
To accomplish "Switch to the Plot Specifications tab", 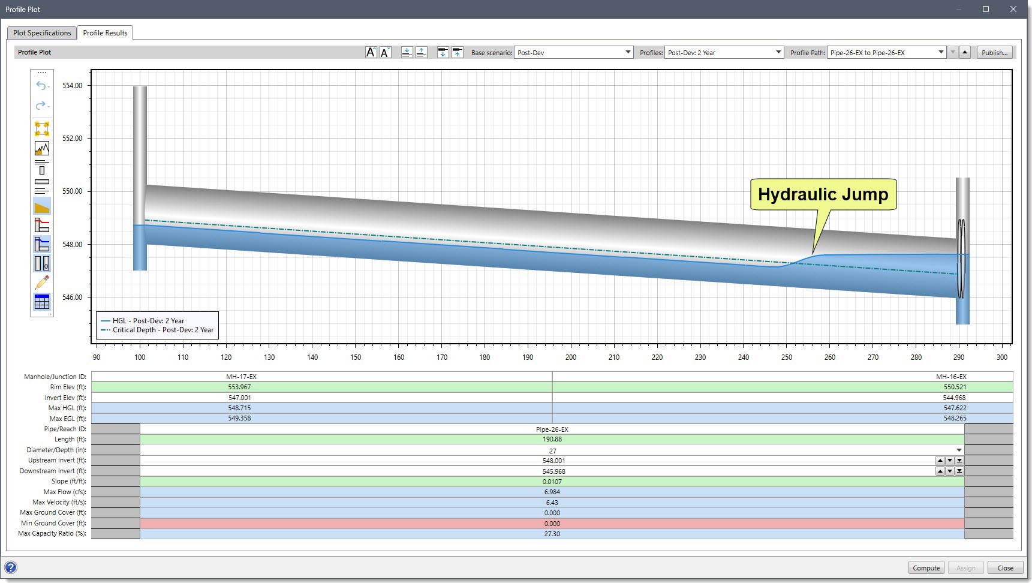I will [41, 33].
